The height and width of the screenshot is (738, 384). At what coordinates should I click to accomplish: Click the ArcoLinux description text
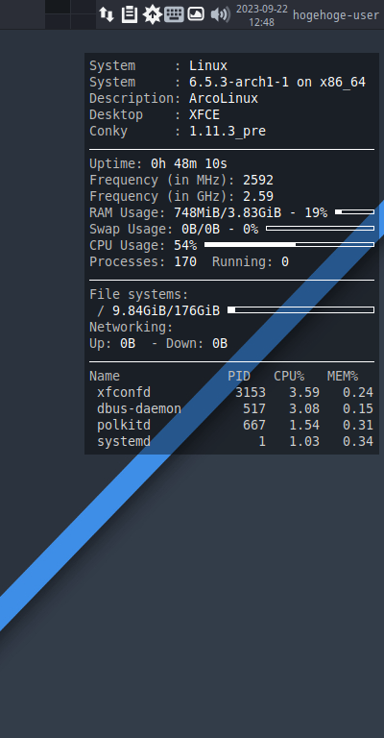pyautogui.click(x=224, y=98)
